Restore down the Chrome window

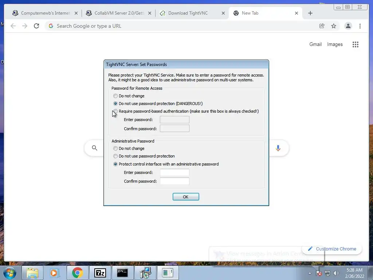tap(348, 7)
